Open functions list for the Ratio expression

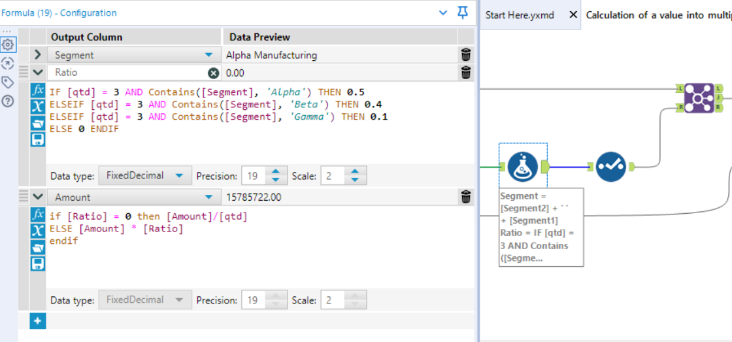(x=38, y=91)
